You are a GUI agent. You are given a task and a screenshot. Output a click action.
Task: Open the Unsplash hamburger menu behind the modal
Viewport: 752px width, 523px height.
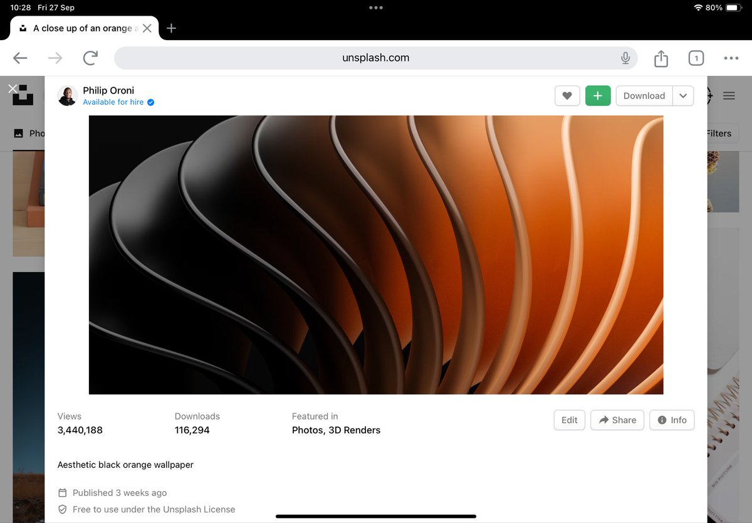tap(729, 96)
